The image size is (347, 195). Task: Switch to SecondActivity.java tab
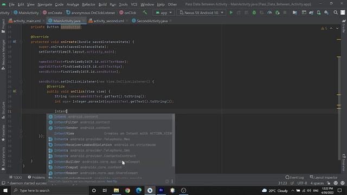click(152, 21)
